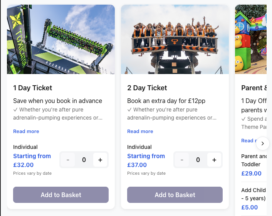Click the £32.00 starting price
Screen dimensions: 272x216
point(24,165)
